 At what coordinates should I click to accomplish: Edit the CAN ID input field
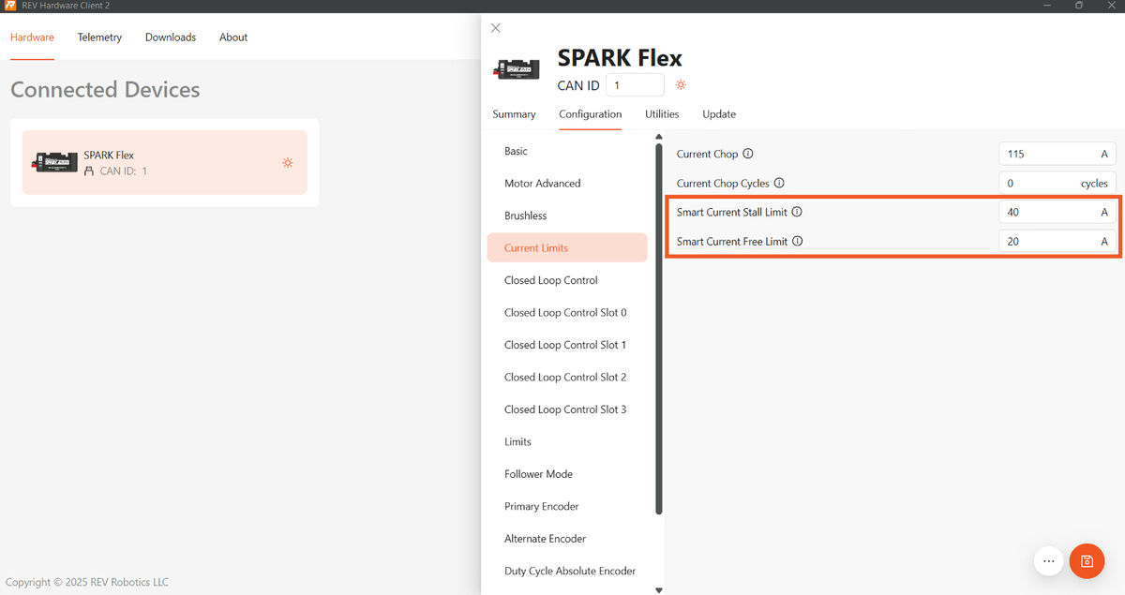[x=635, y=85]
